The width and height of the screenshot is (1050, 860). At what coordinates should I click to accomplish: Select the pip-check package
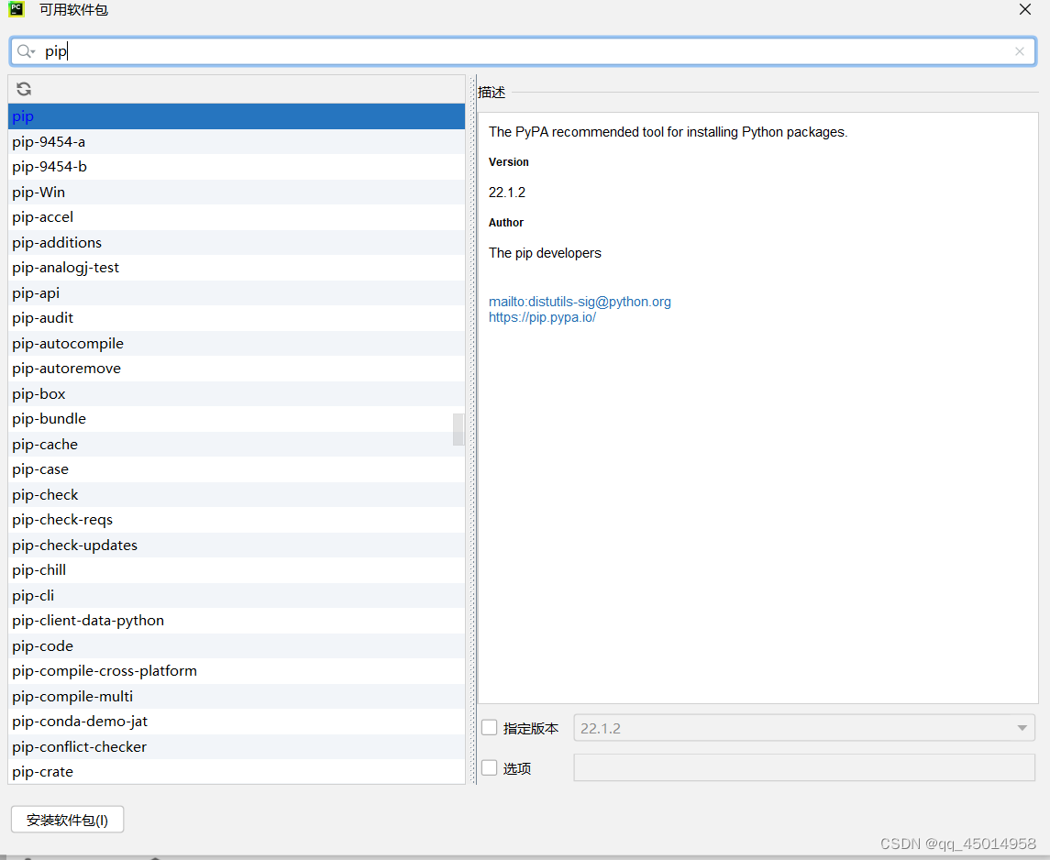(x=237, y=494)
